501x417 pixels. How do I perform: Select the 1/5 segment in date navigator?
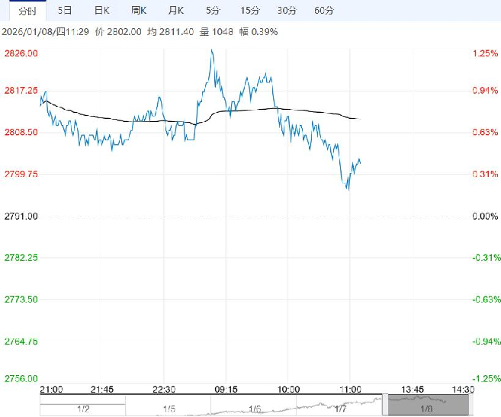click(169, 409)
